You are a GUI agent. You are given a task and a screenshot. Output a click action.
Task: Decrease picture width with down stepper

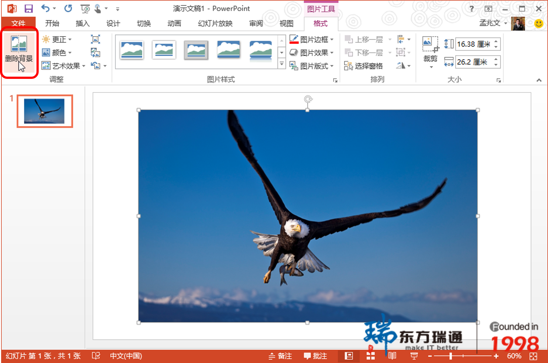(496, 65)
